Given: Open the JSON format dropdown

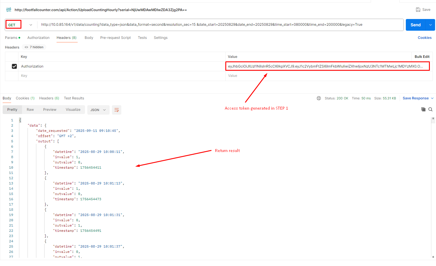Looking at the screenshot, I should tap(98, 110).
